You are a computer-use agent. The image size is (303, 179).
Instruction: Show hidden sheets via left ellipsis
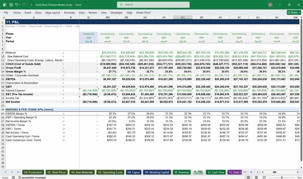18,172
